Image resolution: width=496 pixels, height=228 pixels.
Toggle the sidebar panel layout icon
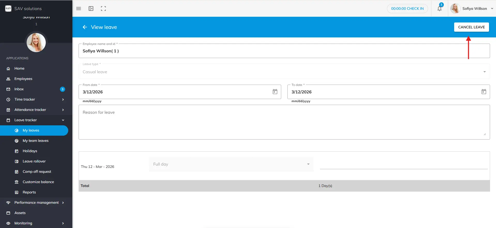tap(91, 9)
